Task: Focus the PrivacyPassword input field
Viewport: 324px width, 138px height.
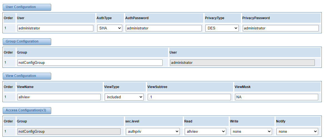Action: (281, 28)
